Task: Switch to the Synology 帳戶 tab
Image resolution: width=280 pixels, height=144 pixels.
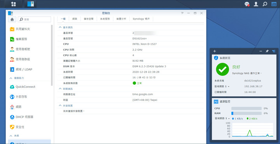Action: [x=141, y=19]
